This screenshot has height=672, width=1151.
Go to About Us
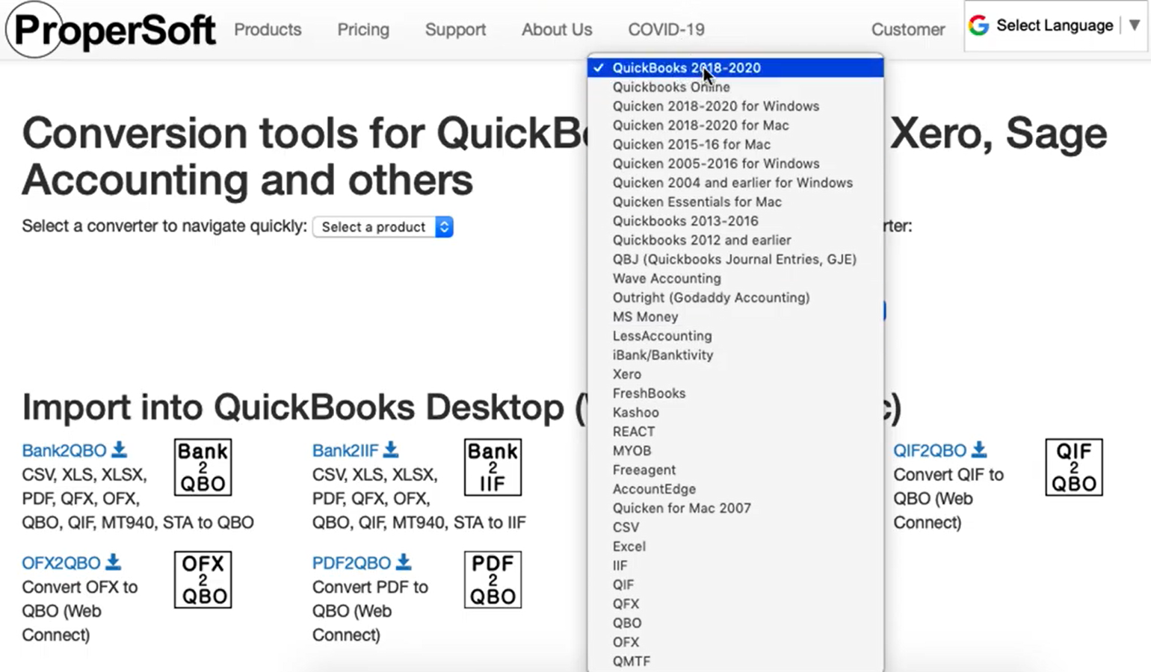(557, 30)
